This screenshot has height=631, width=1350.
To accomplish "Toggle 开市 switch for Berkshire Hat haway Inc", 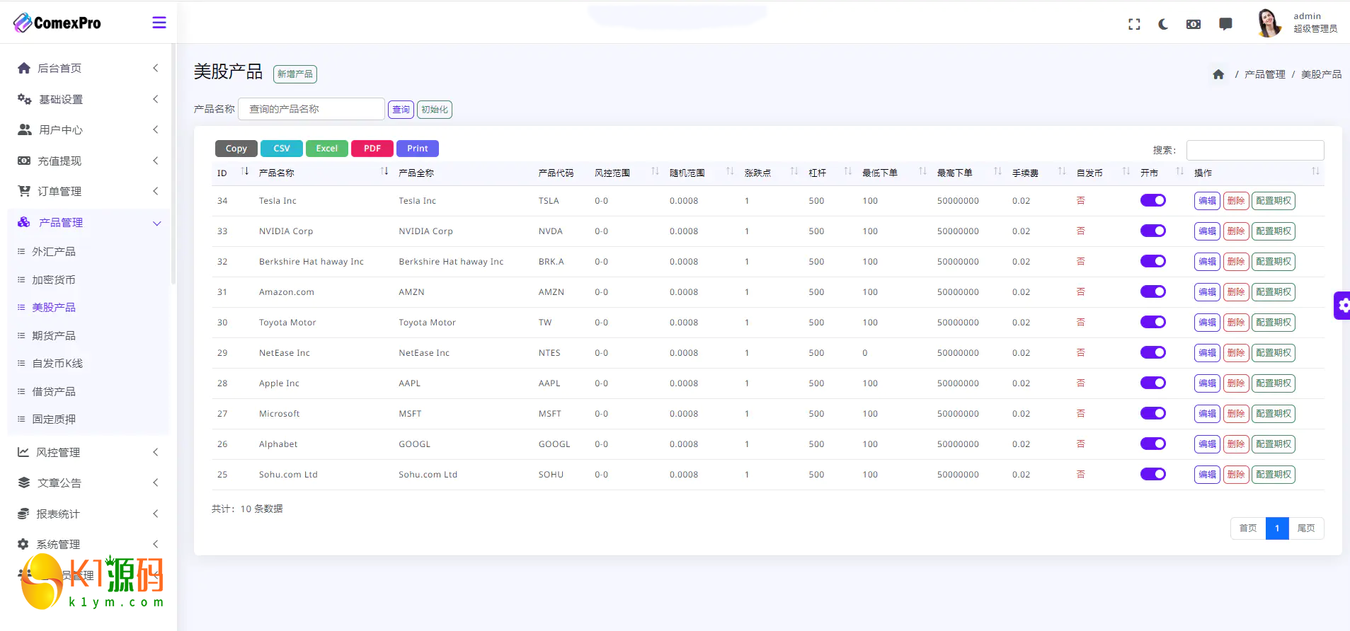I will pyautogui.click(x=1153, y=261).
